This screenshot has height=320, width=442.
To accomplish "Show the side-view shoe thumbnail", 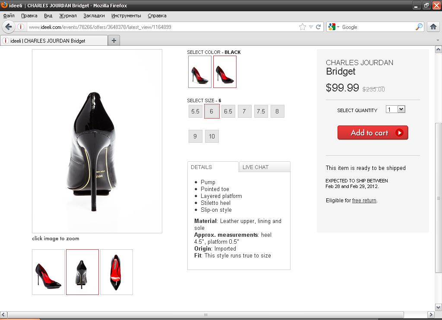I will point(48,272).
